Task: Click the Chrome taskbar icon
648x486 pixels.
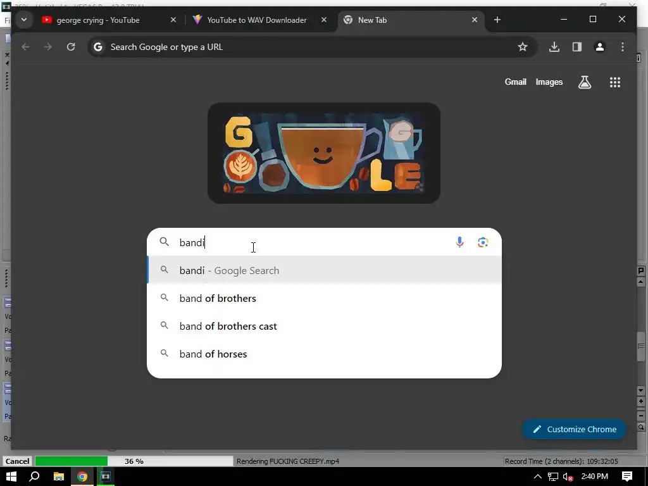Action: [82, 477]
